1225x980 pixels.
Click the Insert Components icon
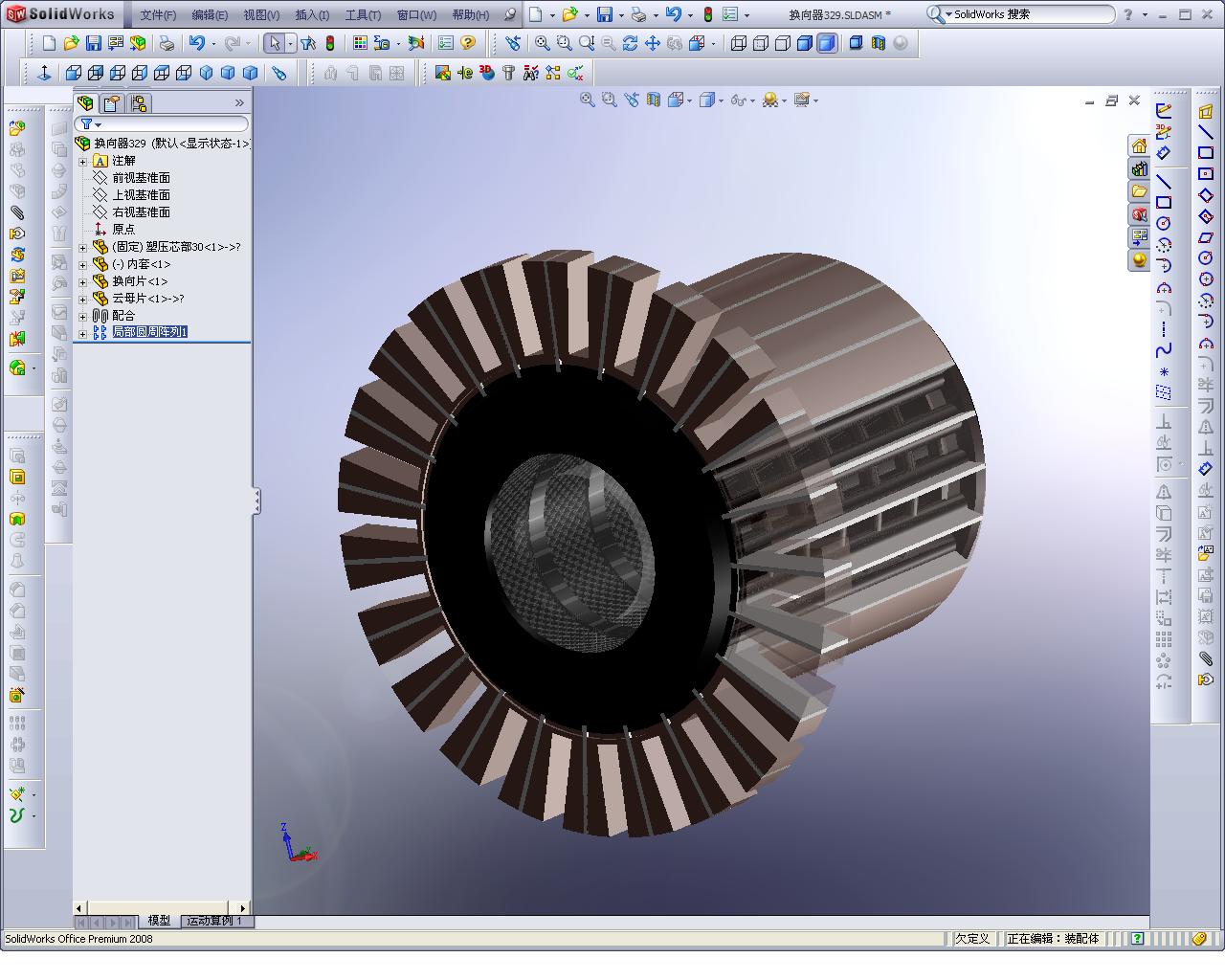pos(16,128)
